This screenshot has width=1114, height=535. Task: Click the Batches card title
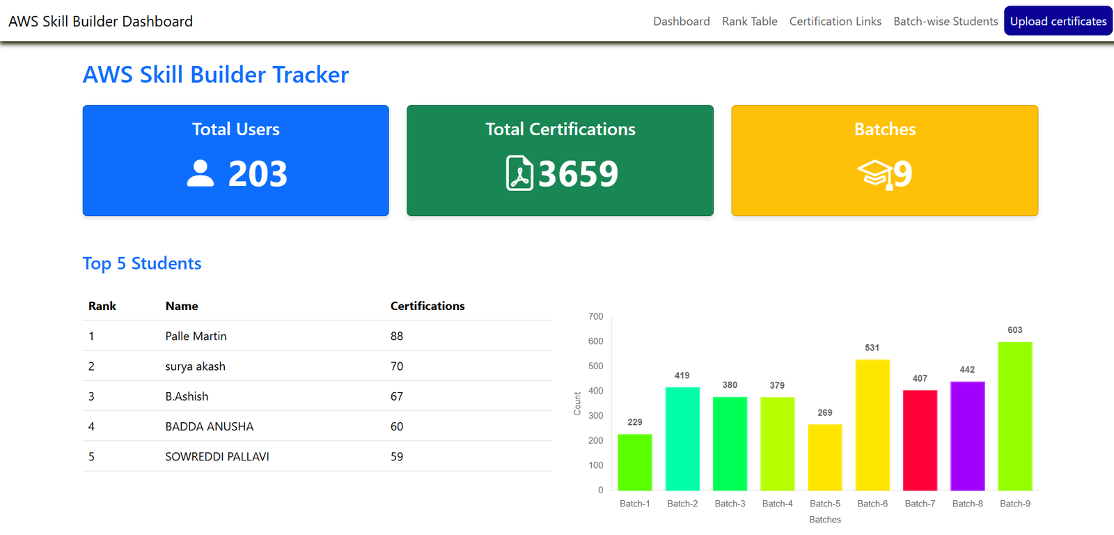pos(885,129)
